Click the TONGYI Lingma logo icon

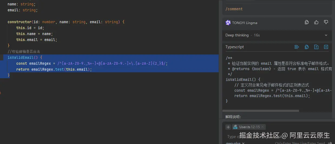pyautogui.click(x=228, y=23)
